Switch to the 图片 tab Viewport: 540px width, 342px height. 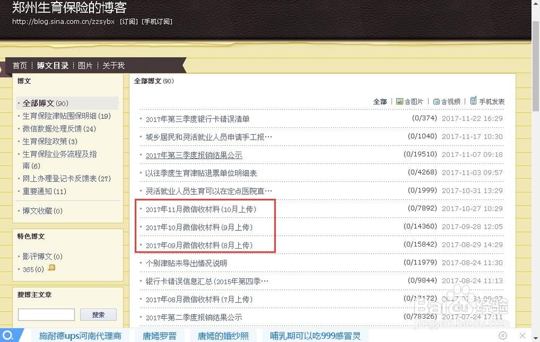[x=85, y=66]
